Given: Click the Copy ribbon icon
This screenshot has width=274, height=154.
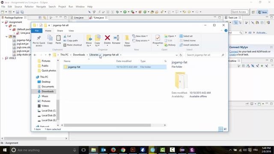Looking at the screenshot, I should 50,38.
